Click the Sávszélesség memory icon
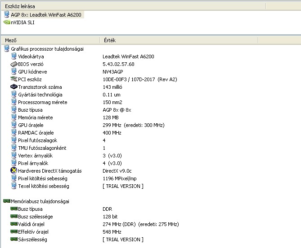 14,239
